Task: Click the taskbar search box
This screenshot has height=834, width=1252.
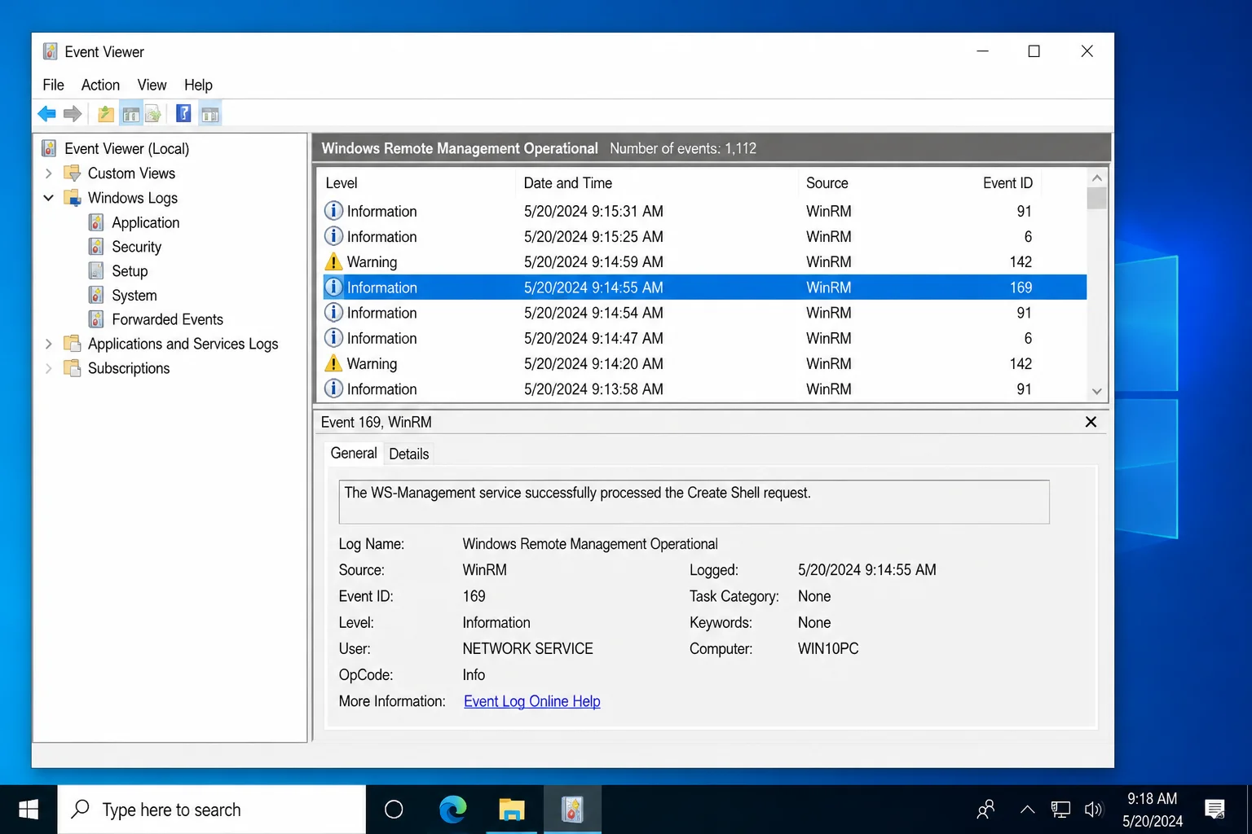Action: pyautogui.click(x=212, y=810)
